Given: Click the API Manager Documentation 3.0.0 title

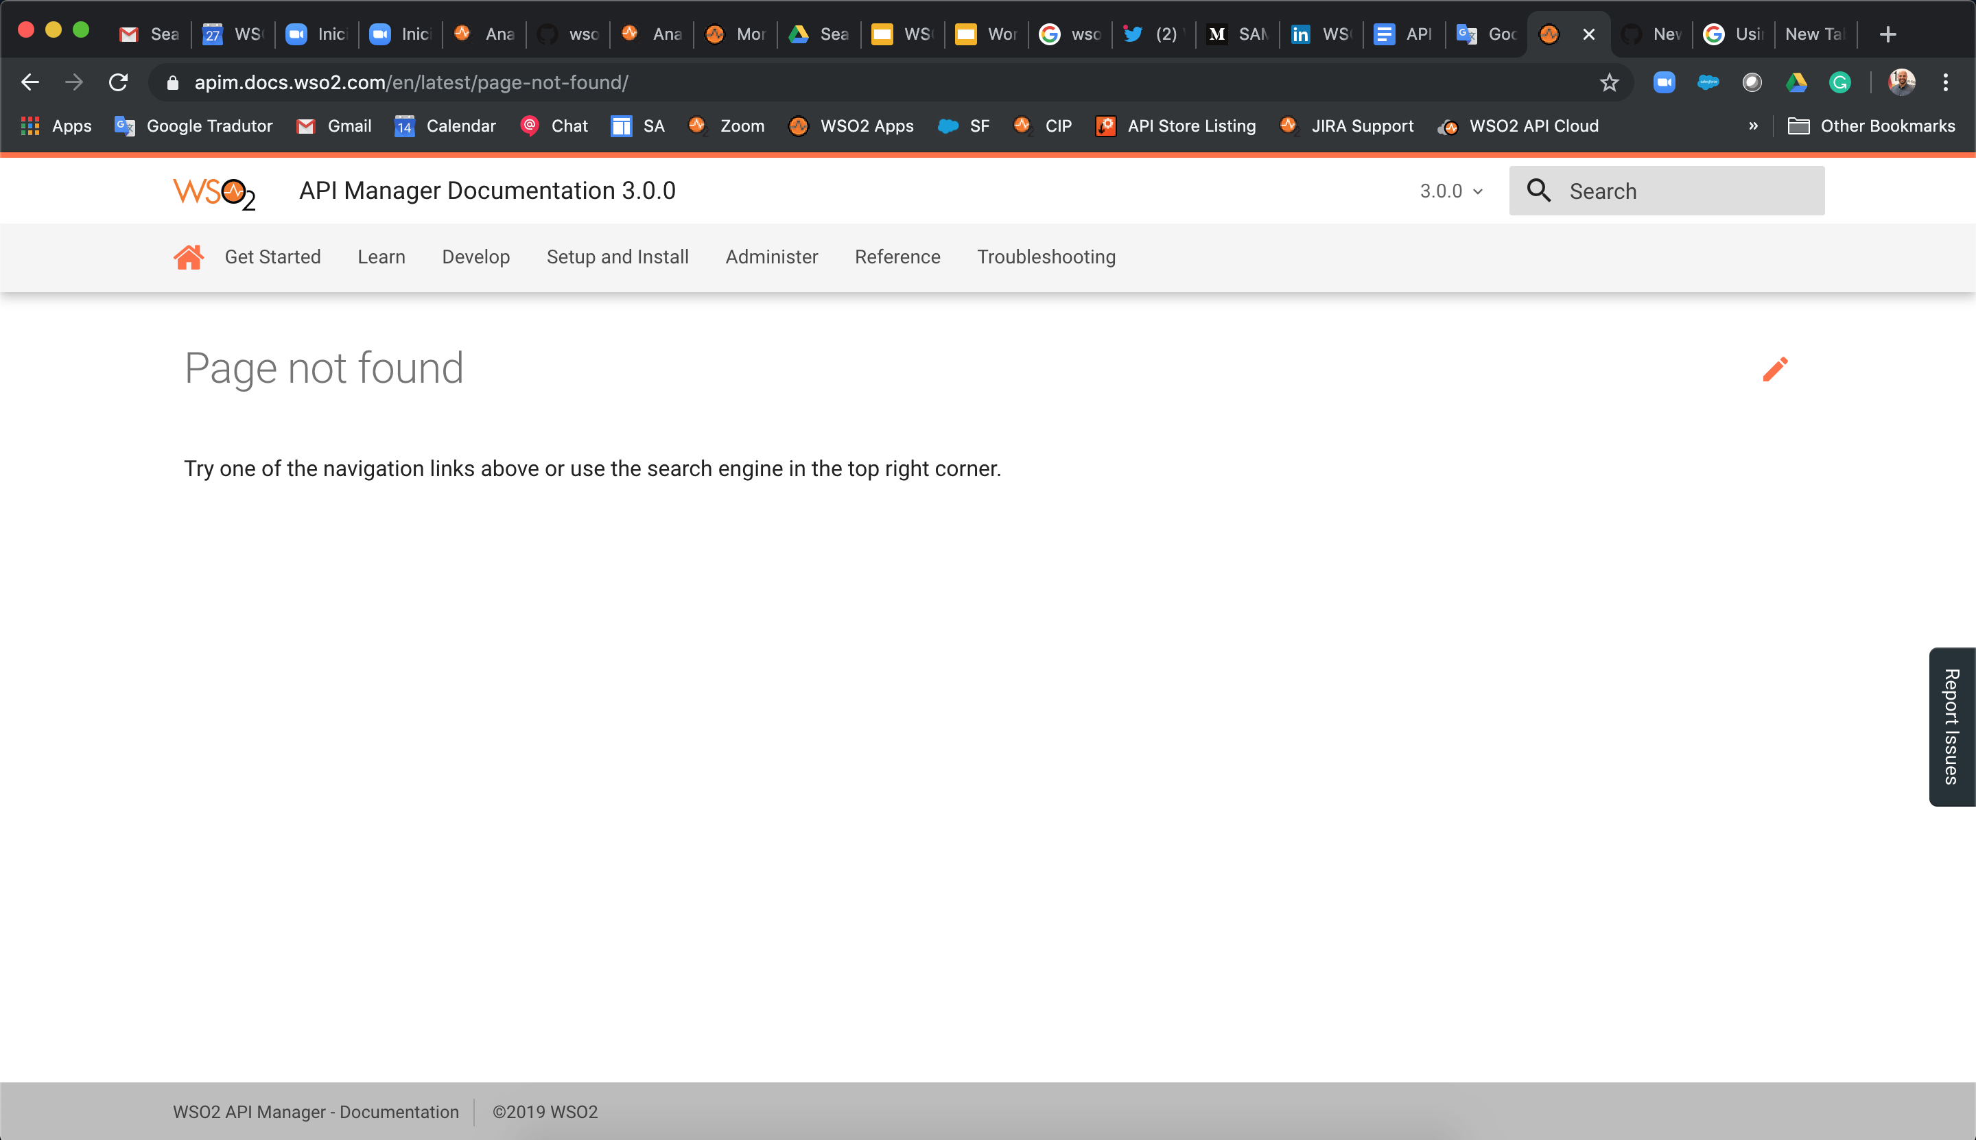Looking at the screenshot, I should point(487,190).
